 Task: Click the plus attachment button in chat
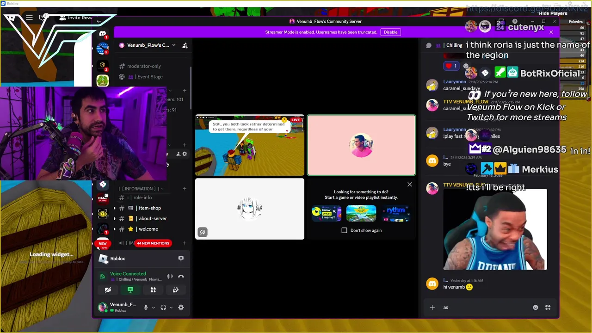[x=432, y=308]
